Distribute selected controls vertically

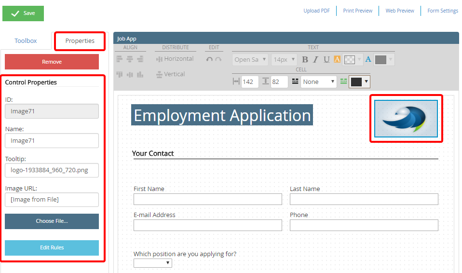(170, 74)
